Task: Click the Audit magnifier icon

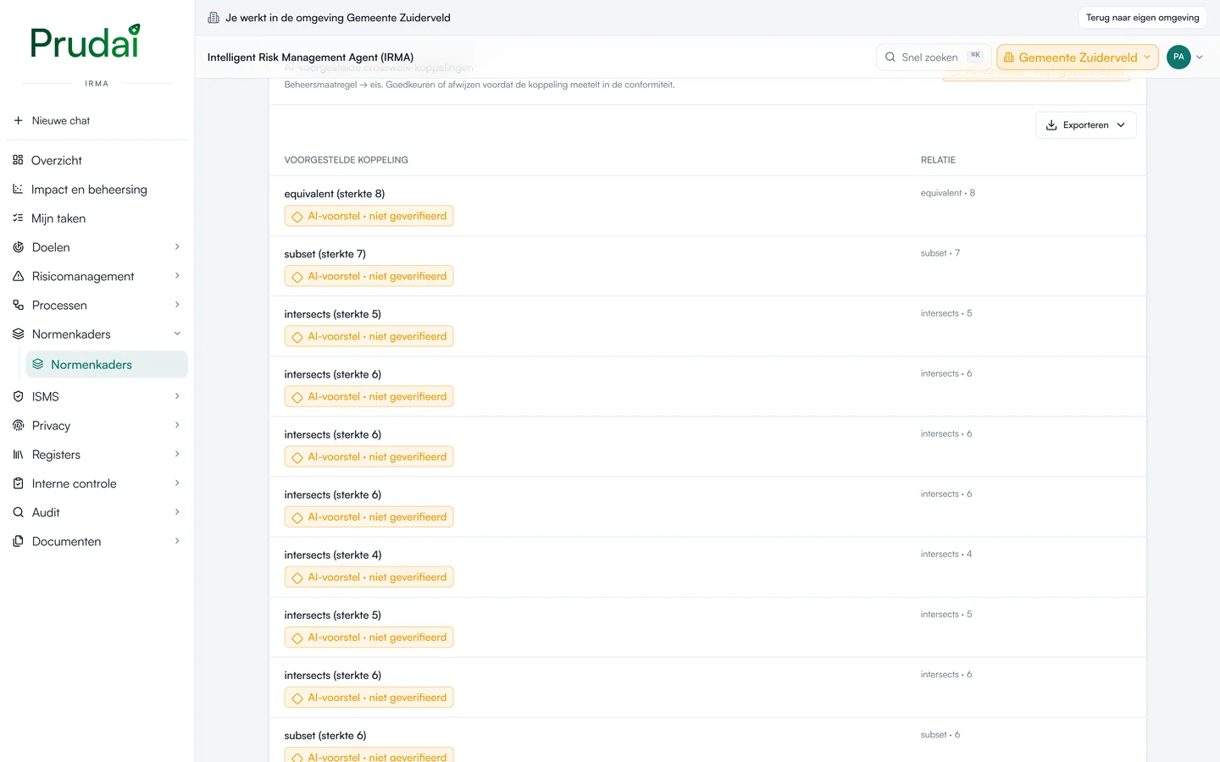Action: click(x=18, y=512)
